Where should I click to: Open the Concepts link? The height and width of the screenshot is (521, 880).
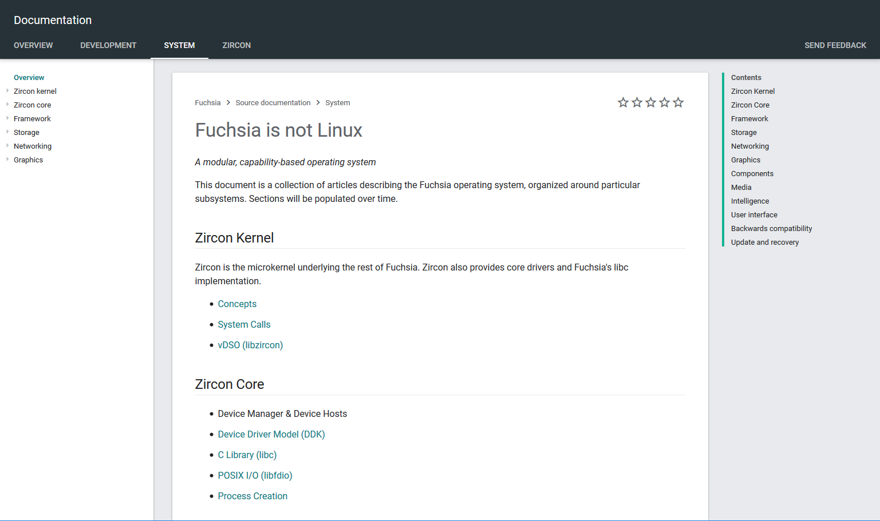[237, 304]
